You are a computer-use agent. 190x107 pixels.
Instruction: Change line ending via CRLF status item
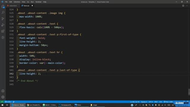click(156, 102)
